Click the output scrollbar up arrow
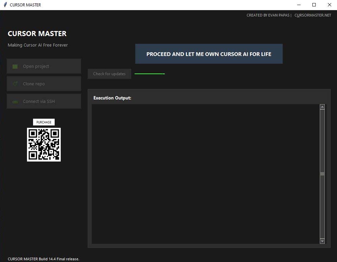Image resolution: width=337 pixels, height=262 pixels. (322, 107)
